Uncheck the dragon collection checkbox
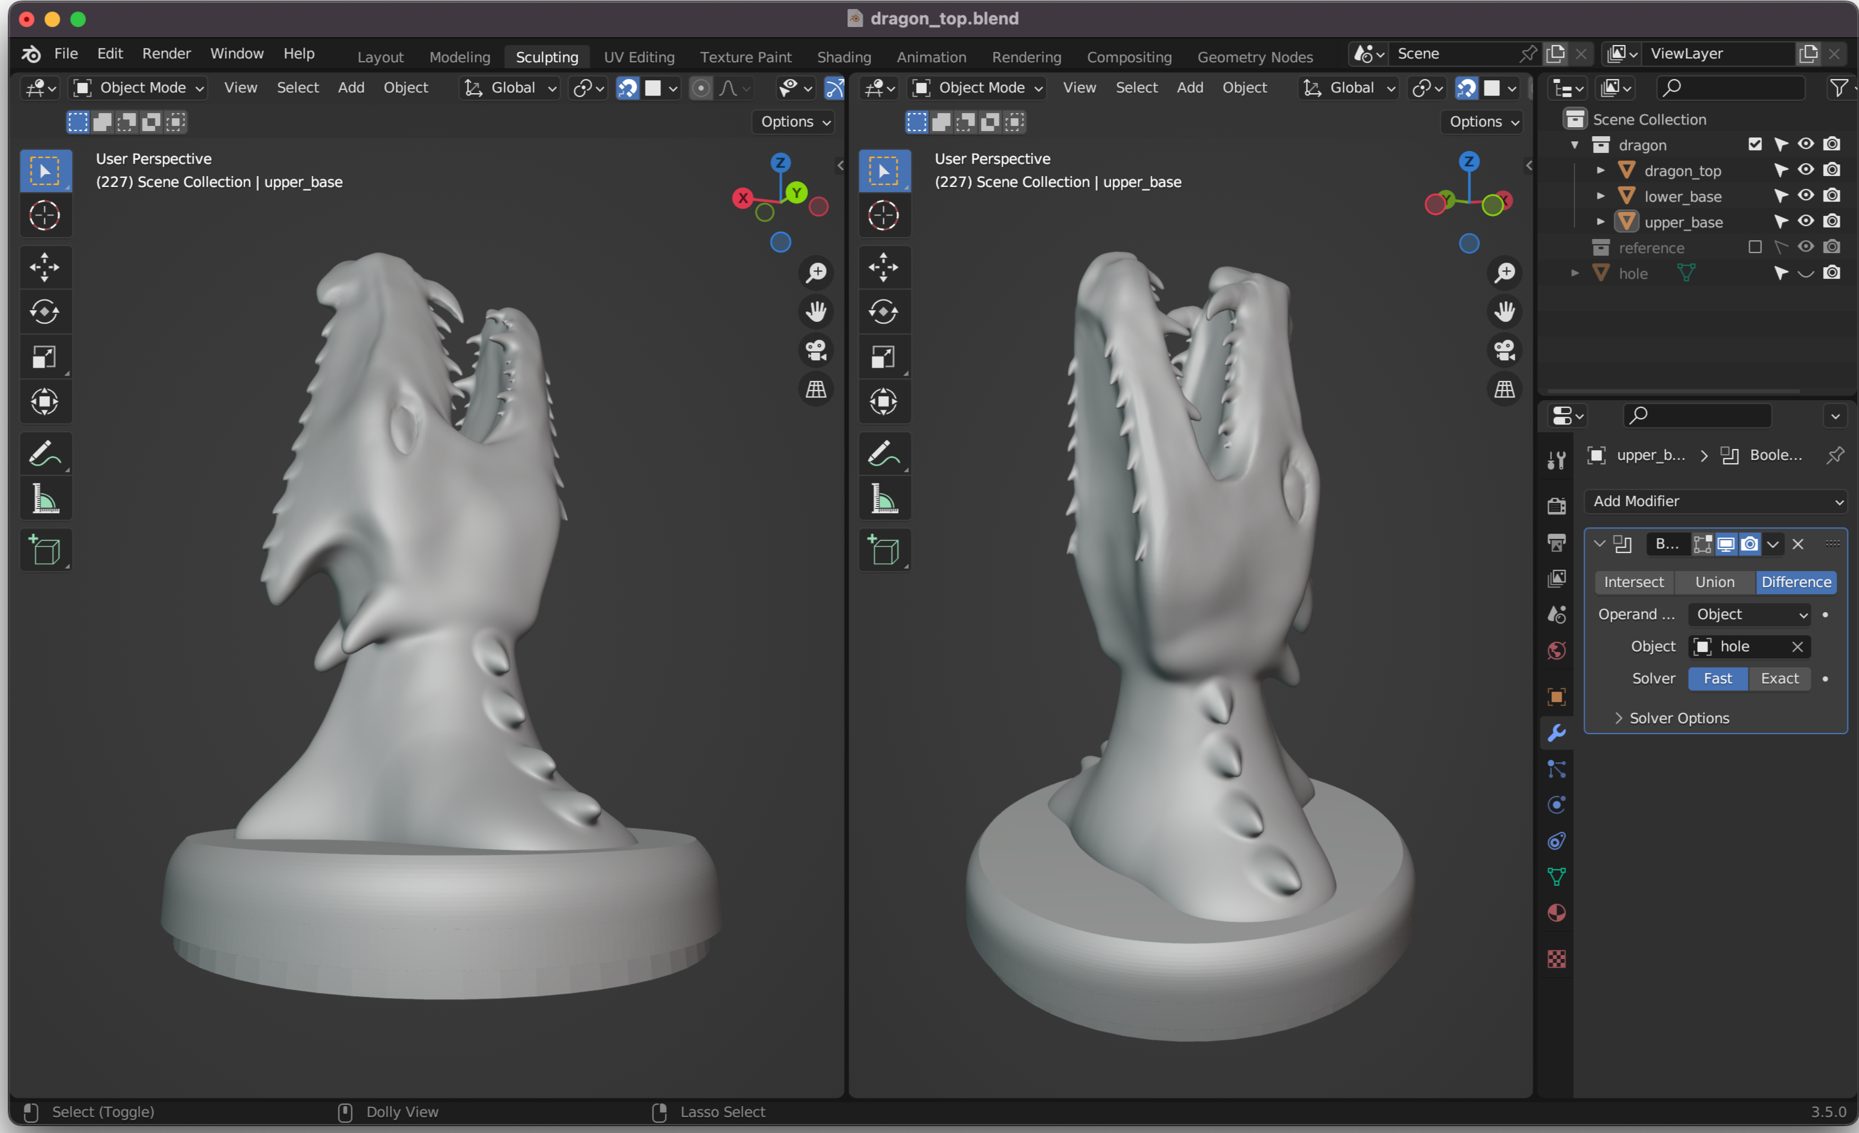The image size is (1859, 1133). coord(1755,144)
